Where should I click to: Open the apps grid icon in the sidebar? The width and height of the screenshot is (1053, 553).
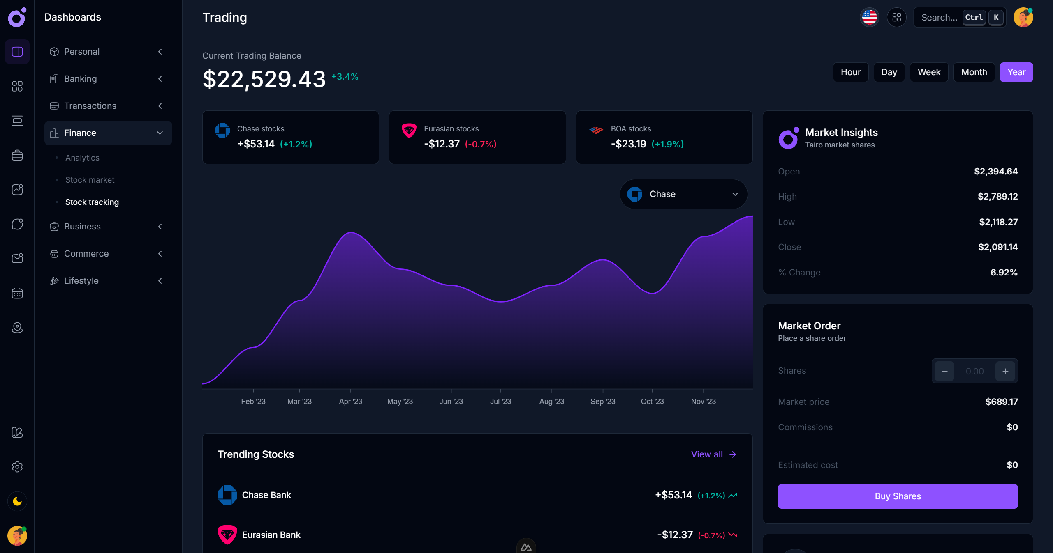(x=17, y=86)
